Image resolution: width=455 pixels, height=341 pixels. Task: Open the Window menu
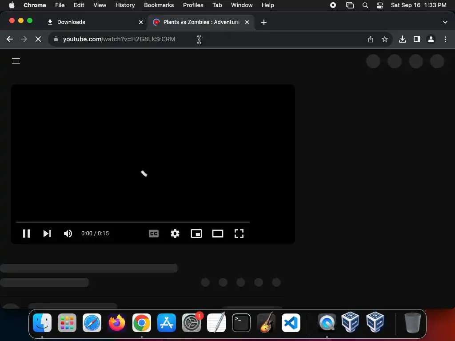[242, 5]
